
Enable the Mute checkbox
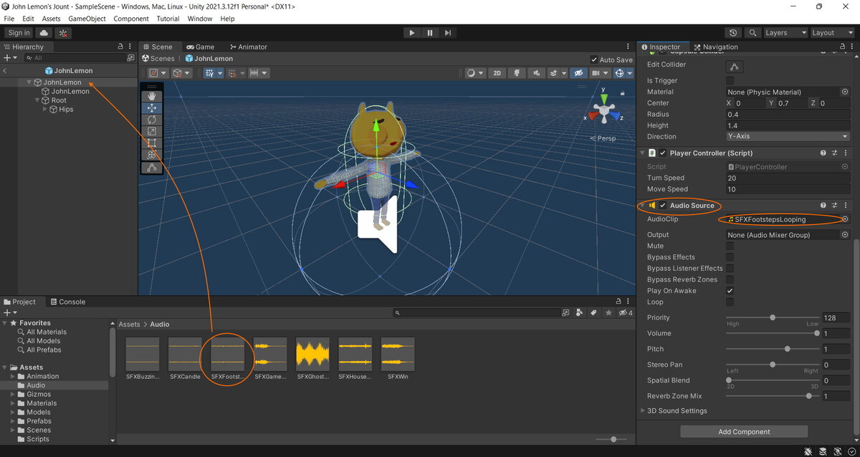(730, 246)
